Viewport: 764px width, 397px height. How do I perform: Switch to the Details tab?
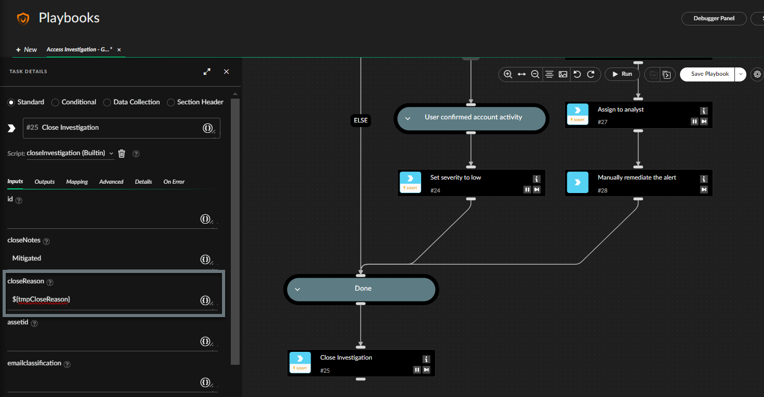coord(144,182)
